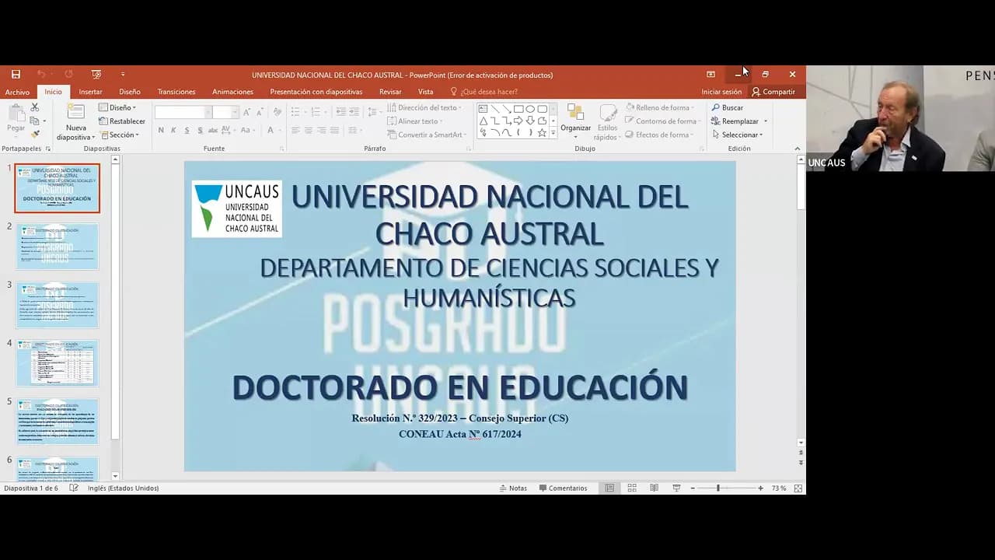This screenshot has width=995, height=560.
Task: Click the zoom slider handle
Action: [x=717, y=488]
